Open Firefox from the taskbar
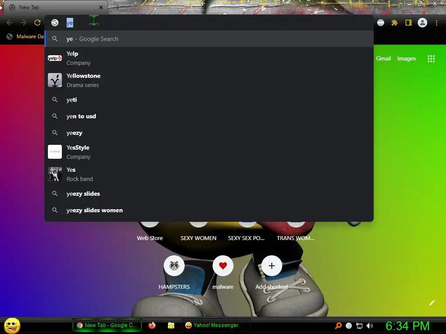This screenshot has height=334, width=446. [152, 325]
